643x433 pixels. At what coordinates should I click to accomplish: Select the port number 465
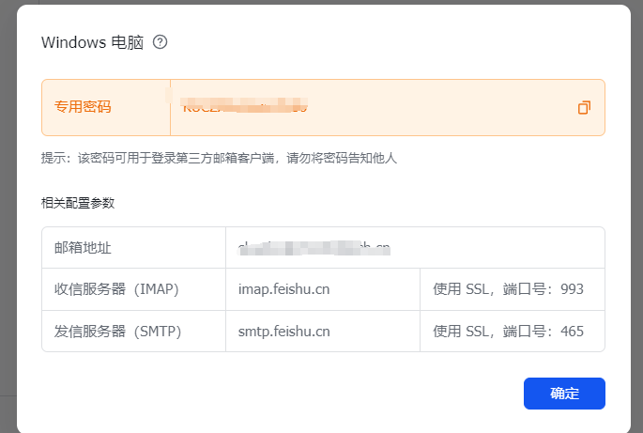572,332
